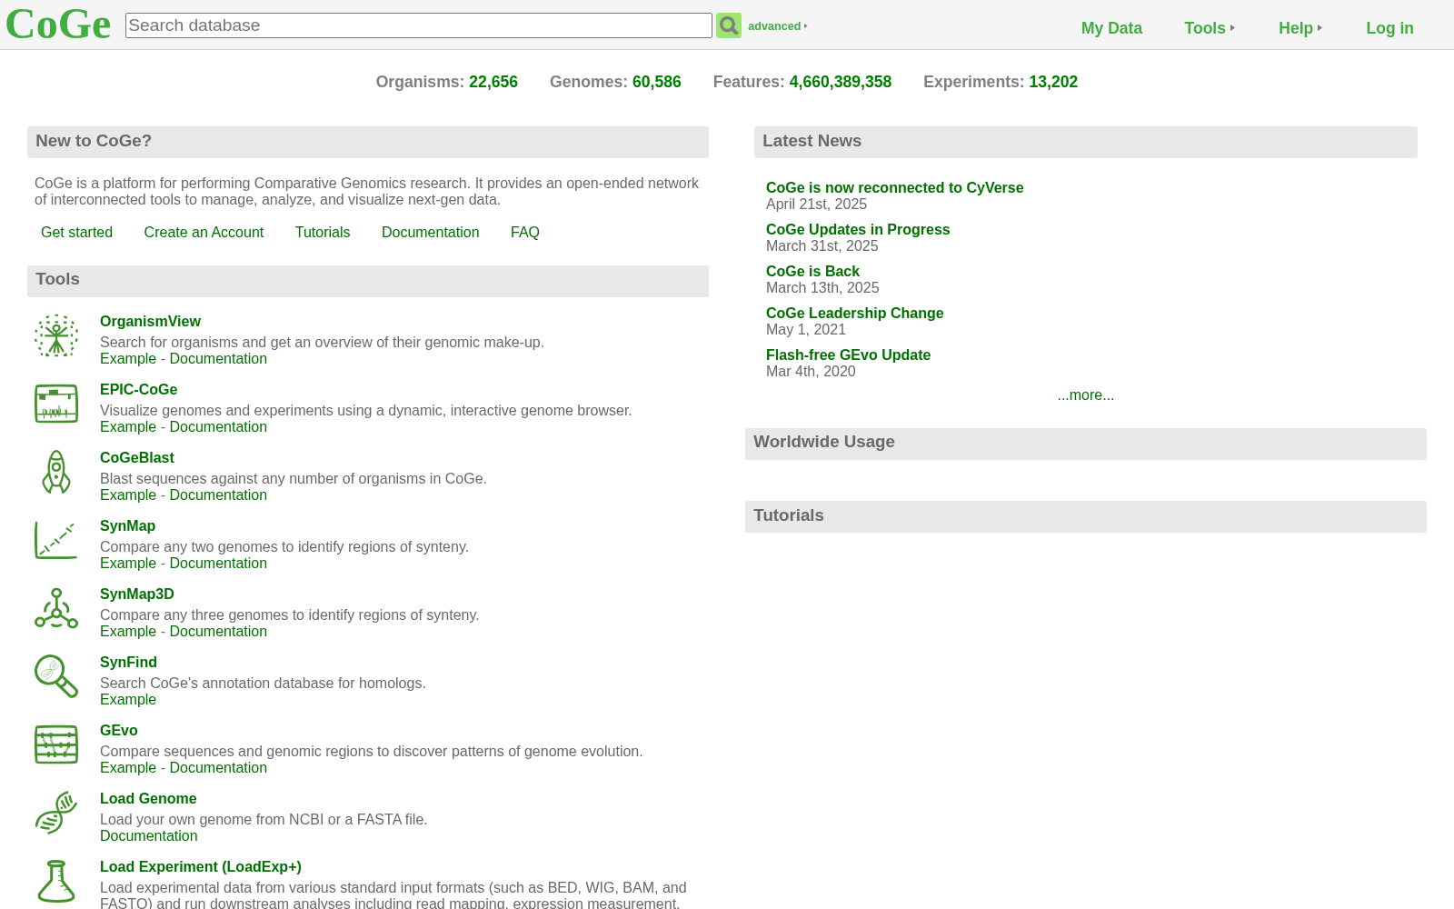Click the CoGeBlast rocket icon
The image size is (1454, 909).
coord(56,473)
